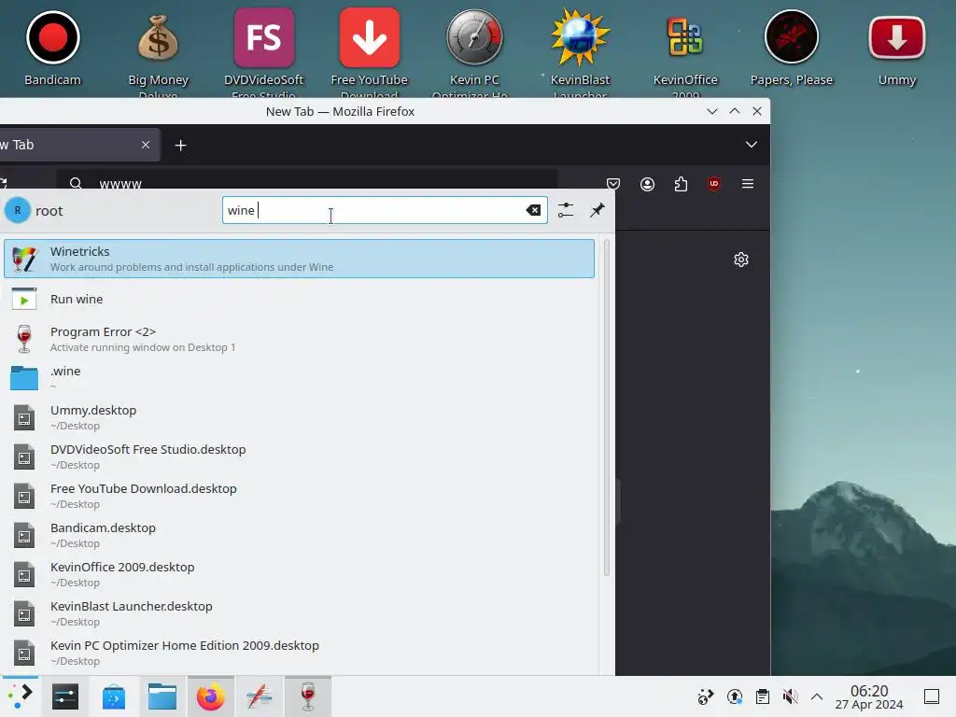
Task: Open the Firefox hamburger menu
Action: click(x=748, y=184)
